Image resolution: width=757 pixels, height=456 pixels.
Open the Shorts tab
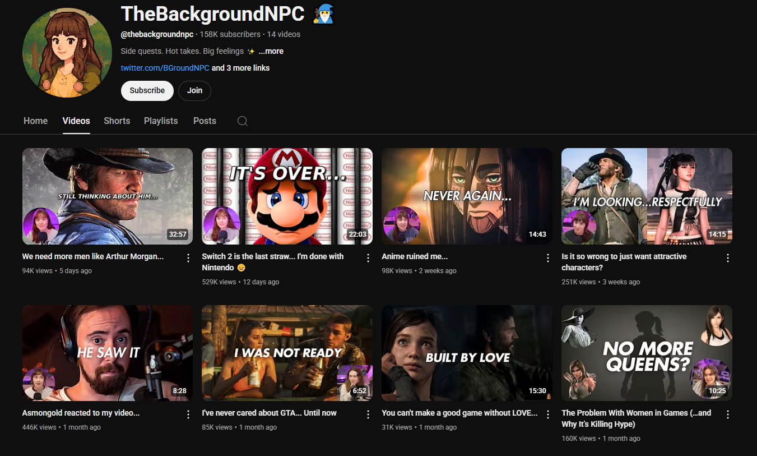(x=117, y=121)
